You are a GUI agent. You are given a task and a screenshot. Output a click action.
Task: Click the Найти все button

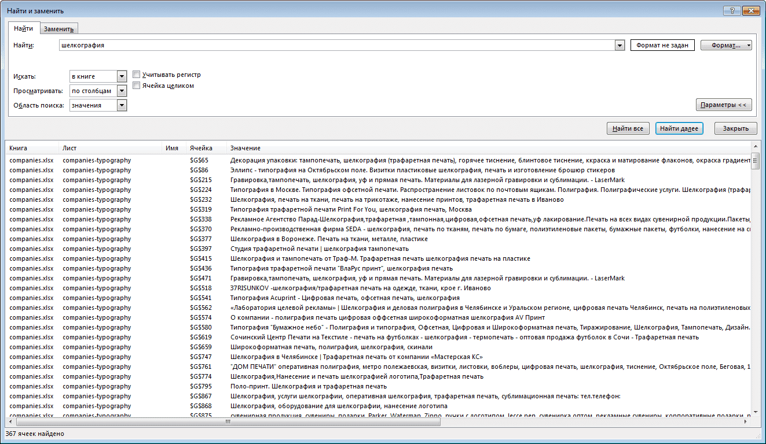tap(628, 128)
